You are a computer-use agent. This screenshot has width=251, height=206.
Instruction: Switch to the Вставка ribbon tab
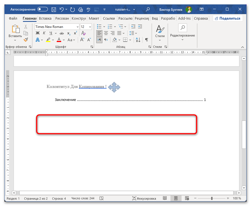point(45,19)
